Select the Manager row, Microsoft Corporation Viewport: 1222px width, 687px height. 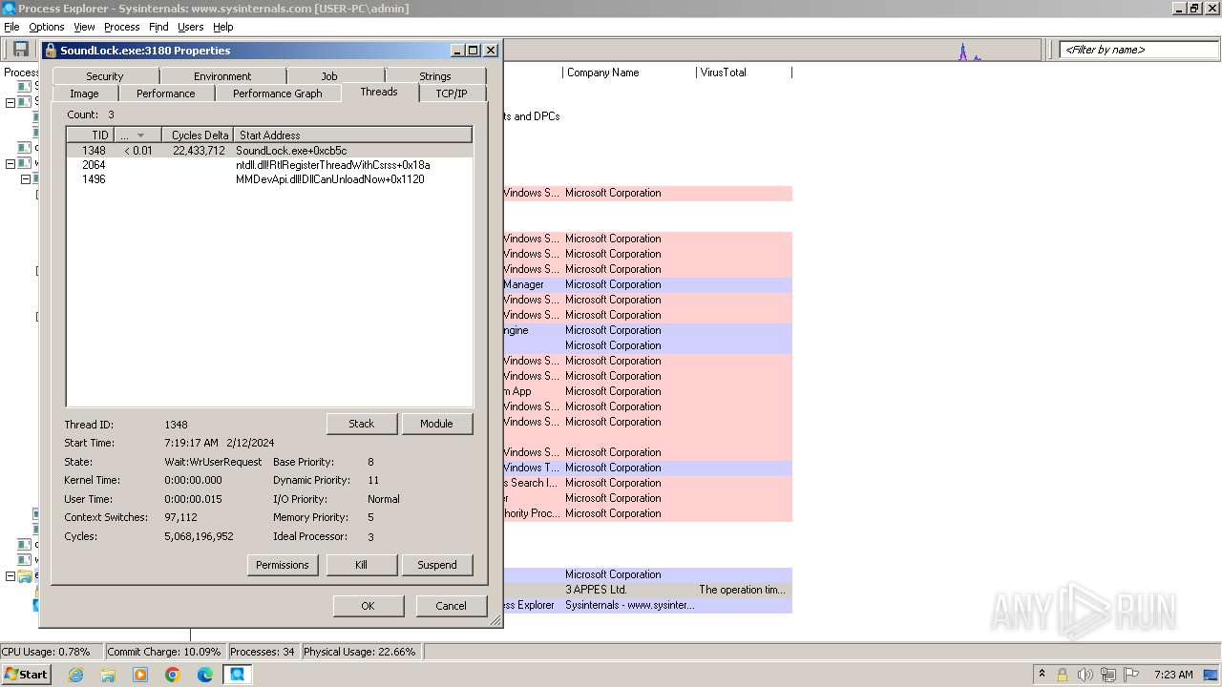pyautogui.click(x=647, y=284)
